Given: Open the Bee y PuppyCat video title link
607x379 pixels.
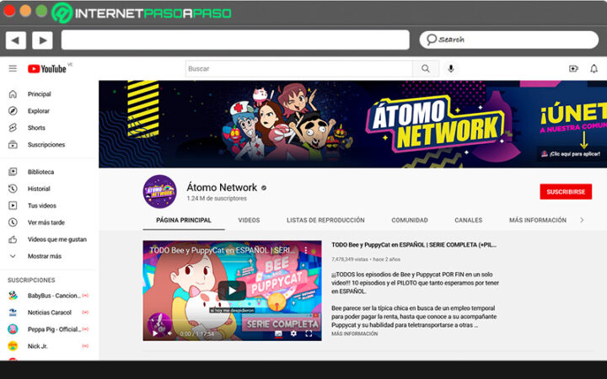Looking at the screenshot, I should tap(413, 245).
